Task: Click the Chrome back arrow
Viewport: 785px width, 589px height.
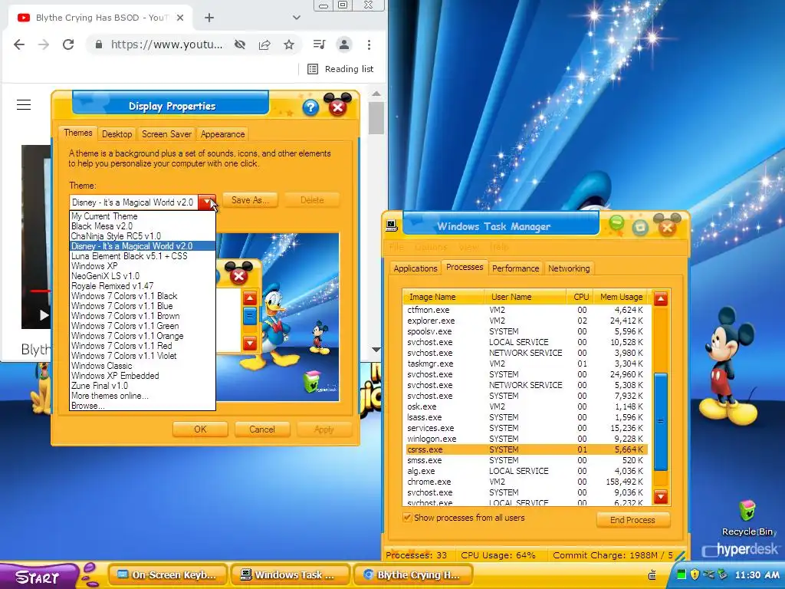Action: (x=19, y=44)
